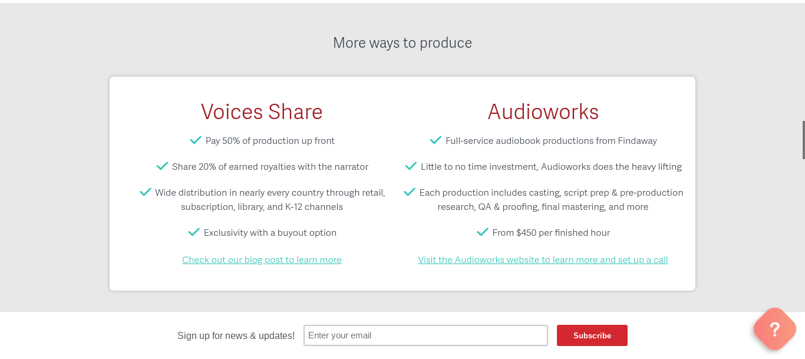Click checkmark beside Little to no time investment
Screen dimensions: 805x359
coord(411,166)
